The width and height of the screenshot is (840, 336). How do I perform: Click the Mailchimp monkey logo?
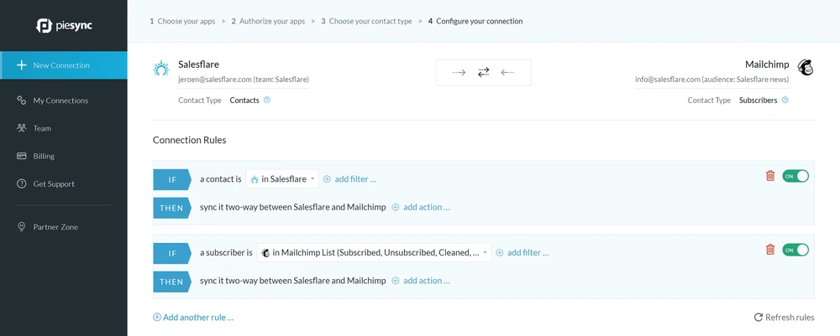806,67
